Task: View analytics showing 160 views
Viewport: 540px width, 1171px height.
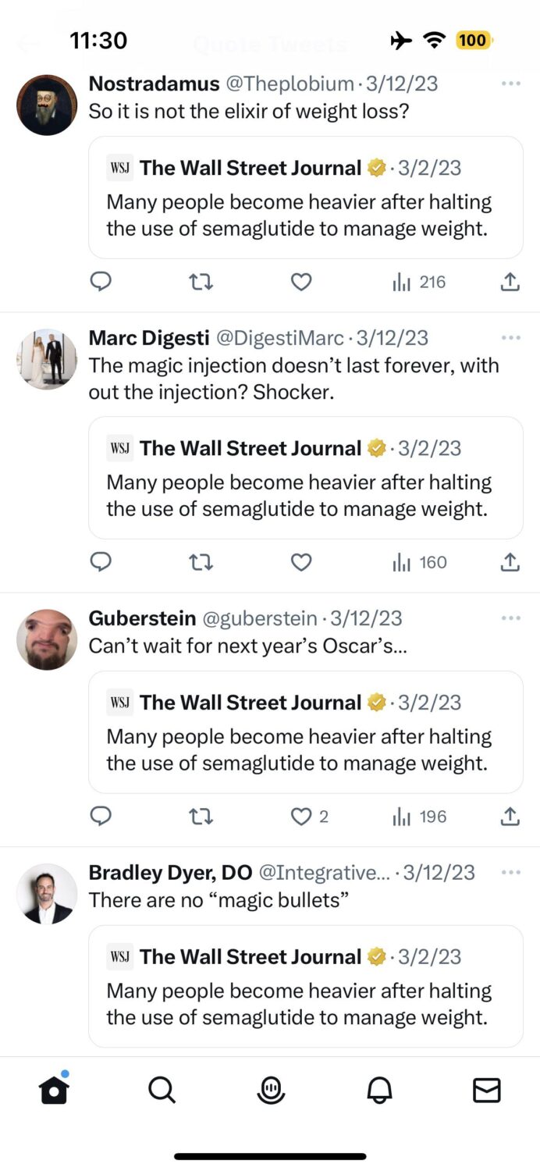Action: click(x=420, y=562)
